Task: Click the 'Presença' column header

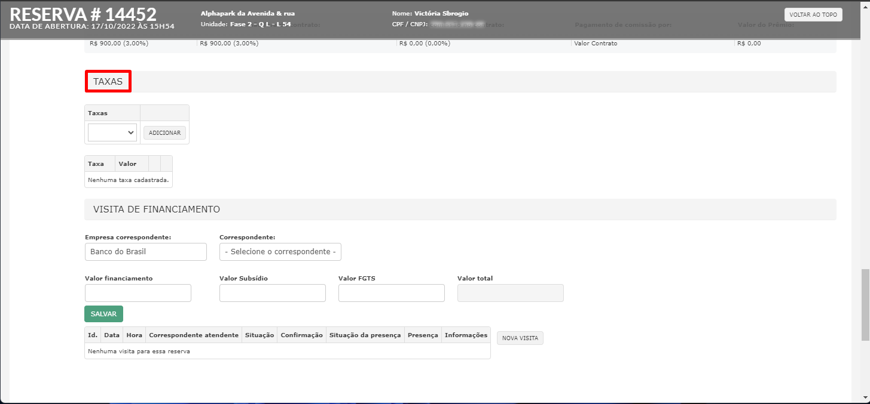Action: tap(423, 335)
